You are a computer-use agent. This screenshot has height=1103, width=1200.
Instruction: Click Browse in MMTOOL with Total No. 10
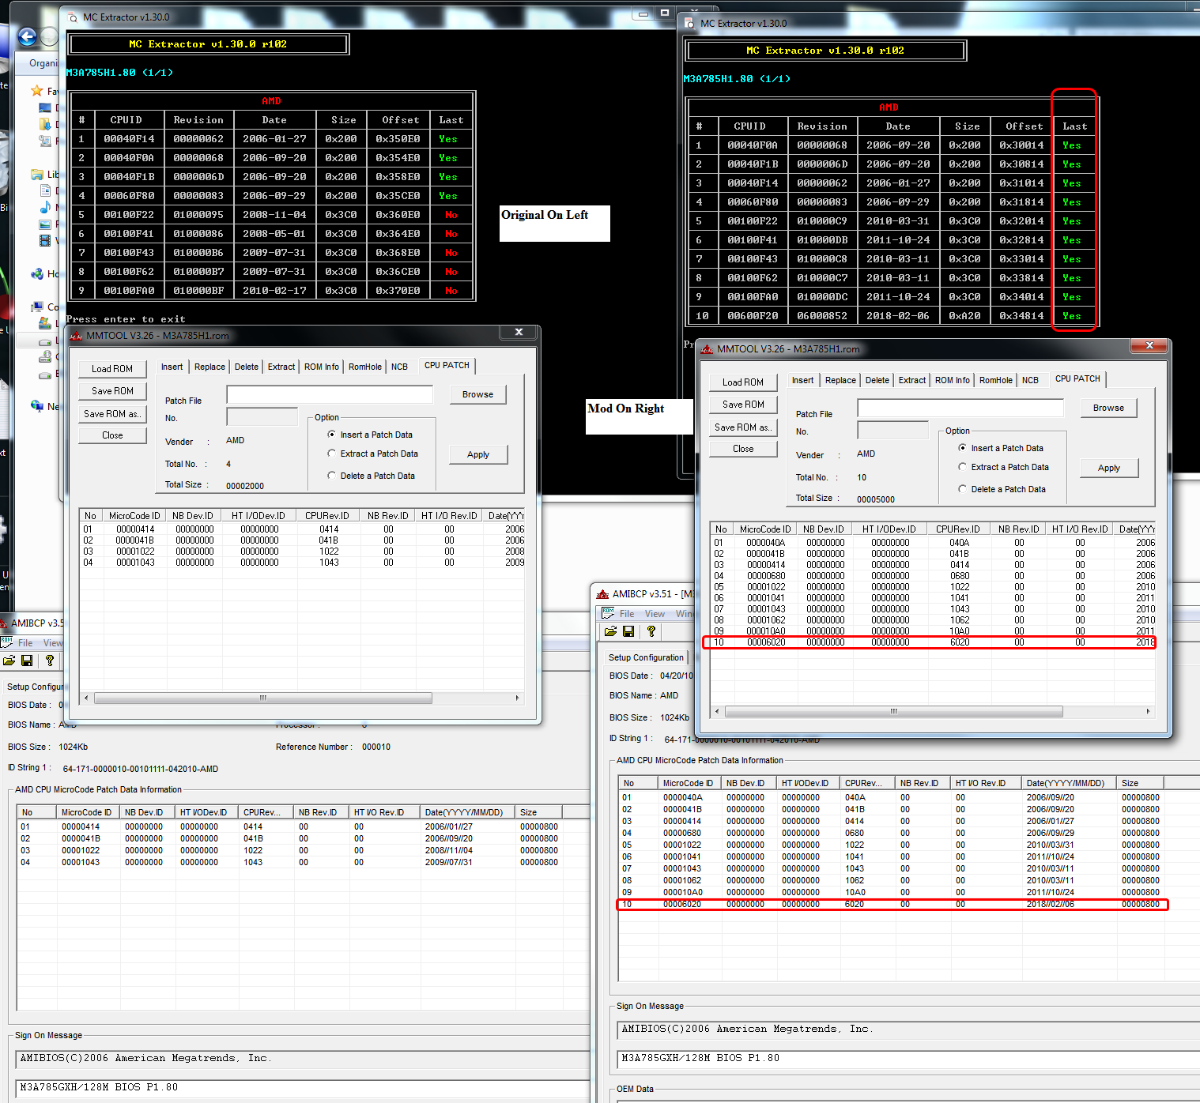click(1108, 408)
